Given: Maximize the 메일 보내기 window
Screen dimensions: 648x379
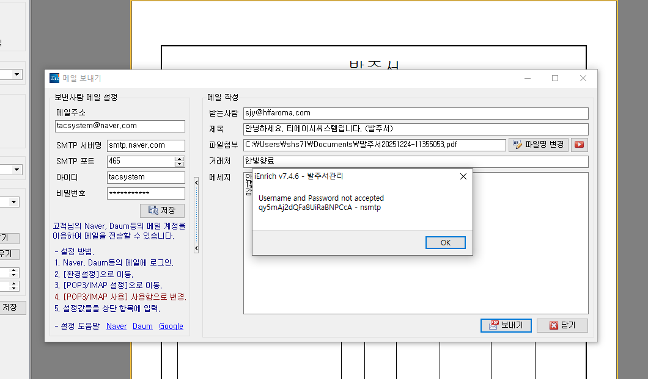Looking at the screenshot, I should [555, 78].
